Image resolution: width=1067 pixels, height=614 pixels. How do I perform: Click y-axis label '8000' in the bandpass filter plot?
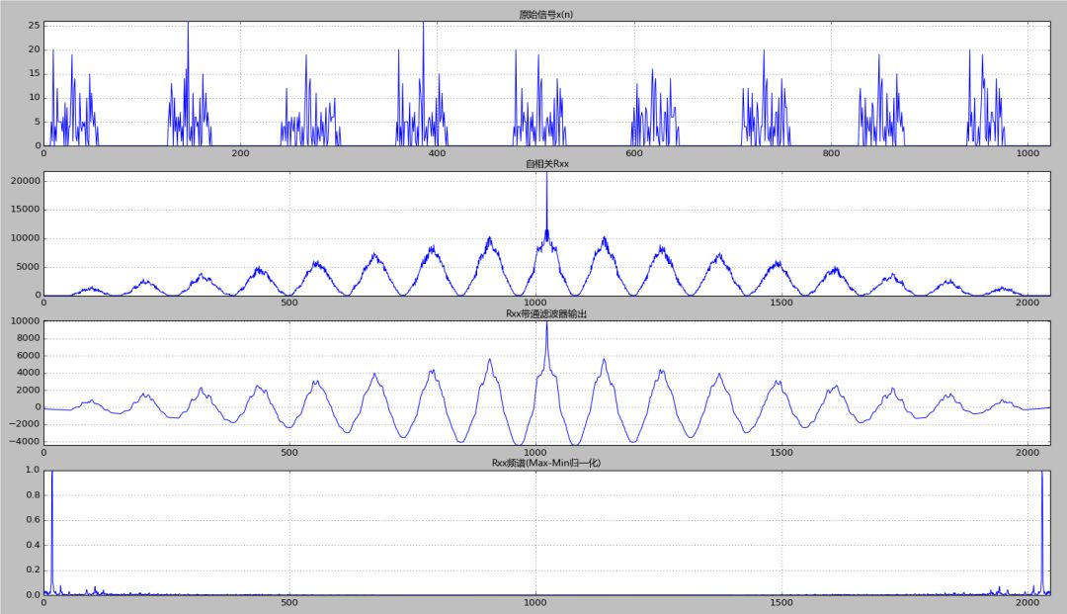(29, 338)
